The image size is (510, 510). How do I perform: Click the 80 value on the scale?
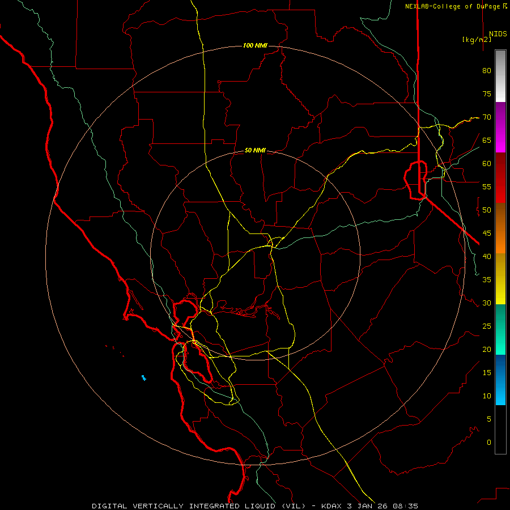click(487, 71)
